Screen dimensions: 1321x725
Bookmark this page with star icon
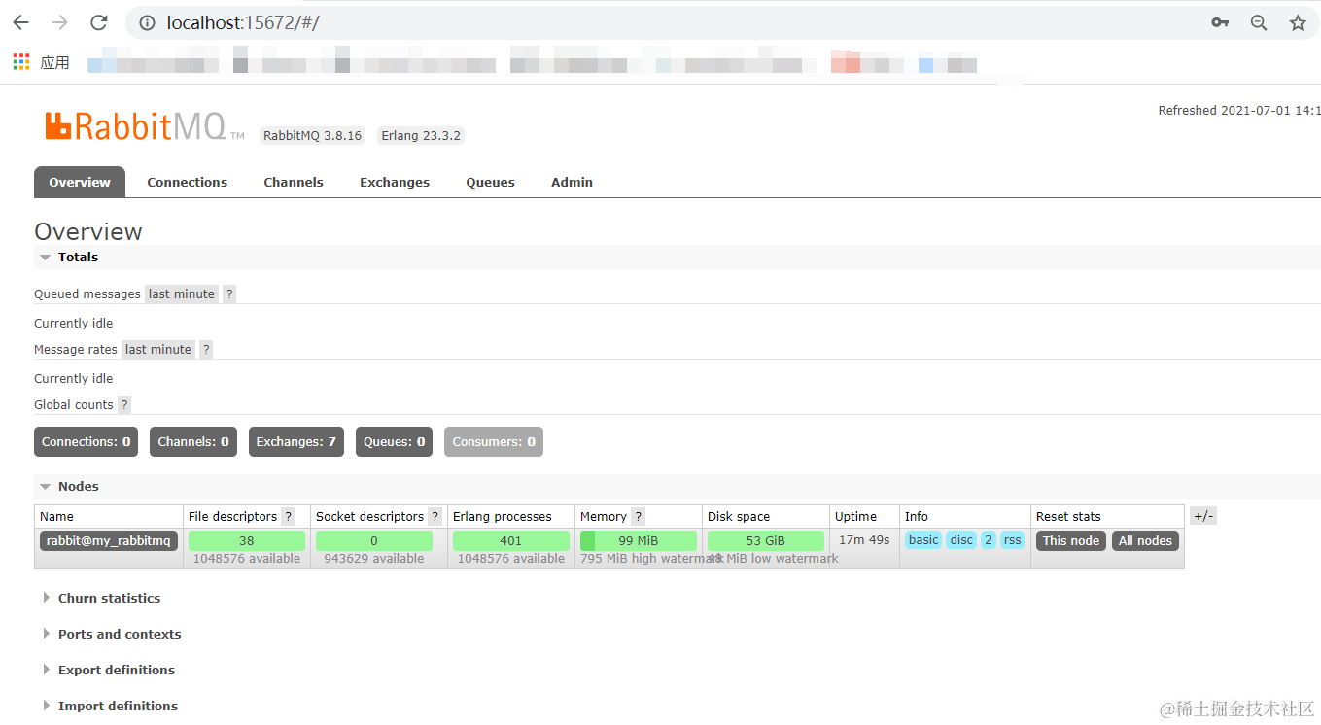point(1298,22)
